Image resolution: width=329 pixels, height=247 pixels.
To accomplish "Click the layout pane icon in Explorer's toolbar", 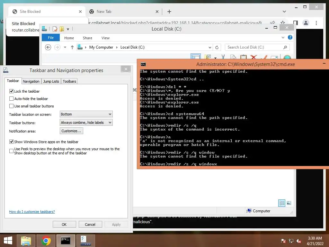I will pyautogui.click(x=196, y=57).
